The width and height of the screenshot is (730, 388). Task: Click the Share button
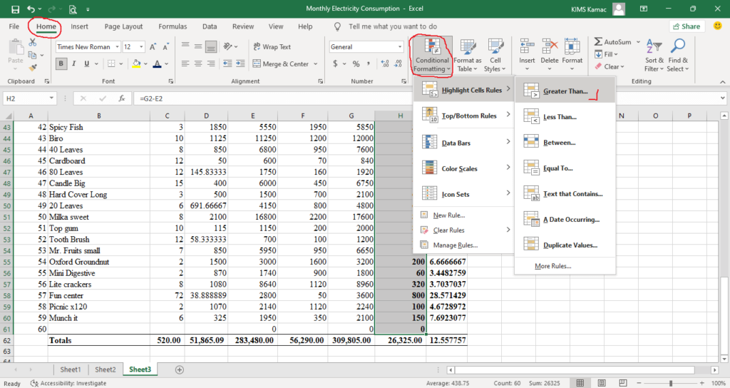[687, 26]
